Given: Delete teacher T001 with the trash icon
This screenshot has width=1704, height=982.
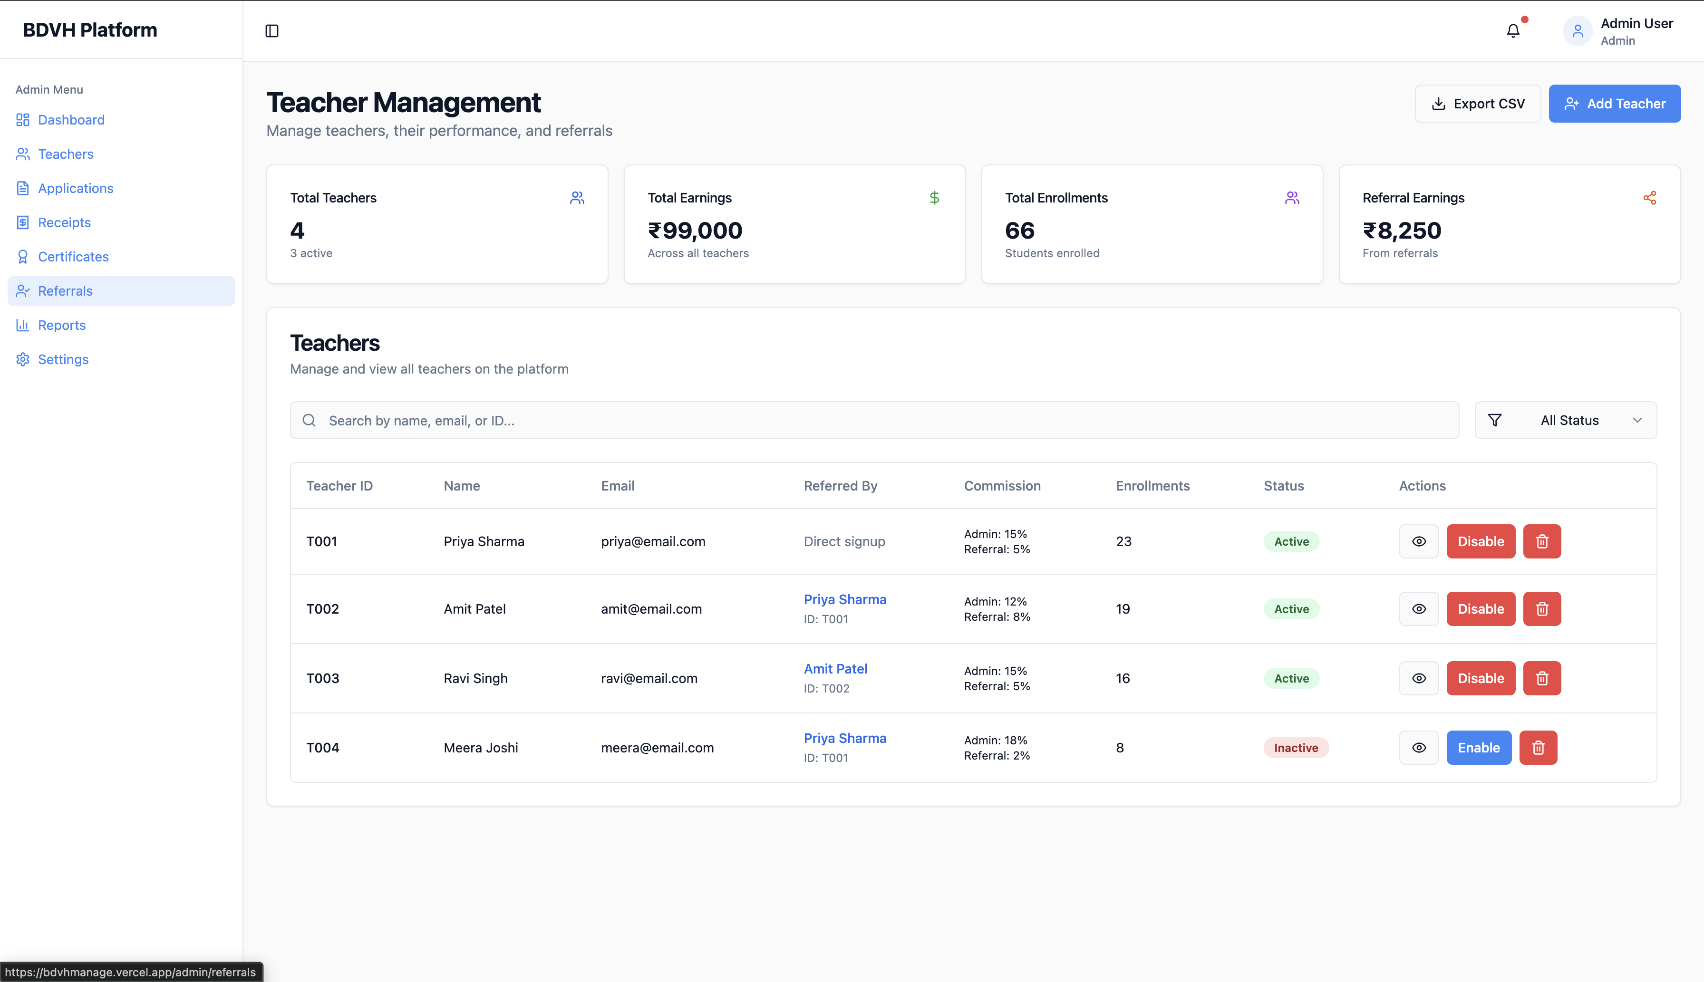Looking at the screenshot, I should (1541, 541).
